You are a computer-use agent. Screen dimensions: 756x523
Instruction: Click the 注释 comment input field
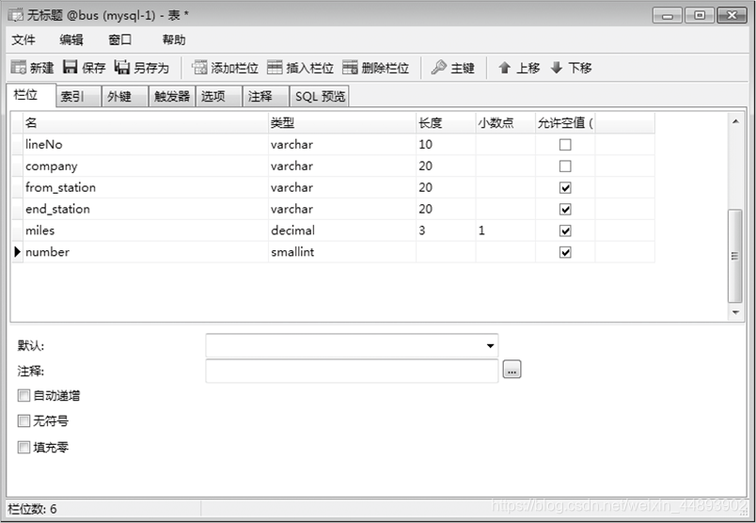(x=352, y=371)
